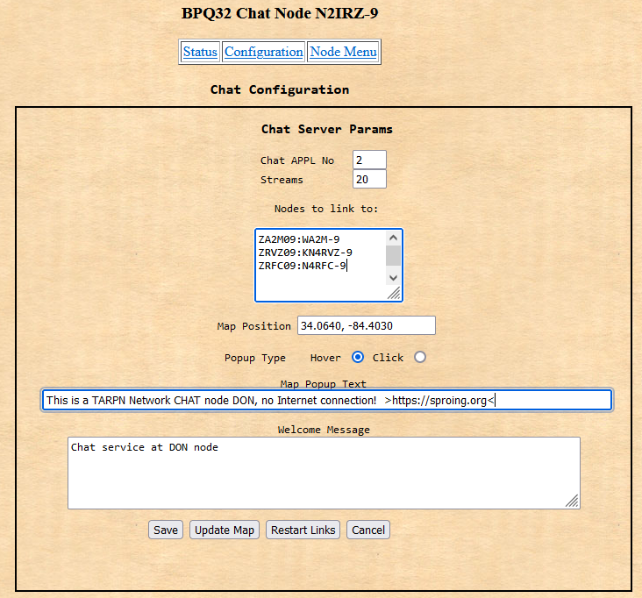Click the Streams label
The width and height of the screenshot is (642, 598).
pos(282,180)
